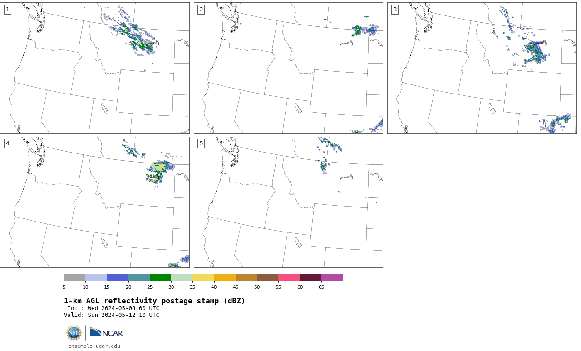
Task: Click the green 25-30 dBZ swatch
Action: point(160,277)
